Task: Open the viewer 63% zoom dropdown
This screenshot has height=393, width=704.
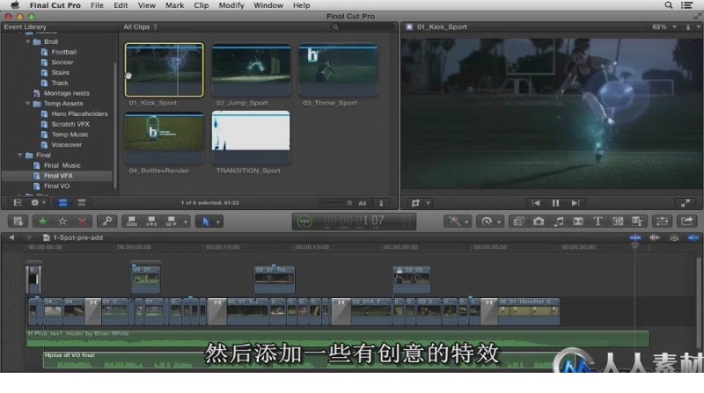Action: coord(664,27)
